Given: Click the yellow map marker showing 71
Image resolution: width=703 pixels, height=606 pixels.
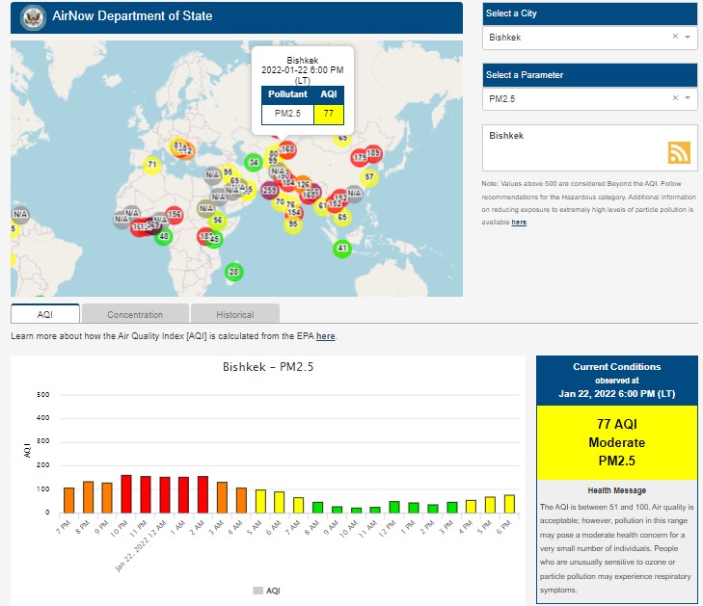Looking at the screenshot, I should pyautogui.click(x=152, y=165).
